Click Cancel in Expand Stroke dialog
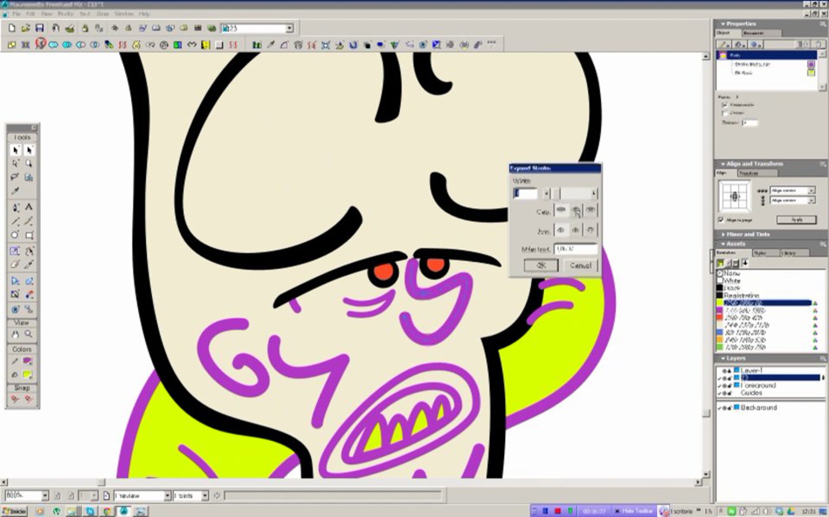This screenshot has height=517, width=829. pos(580,265)
